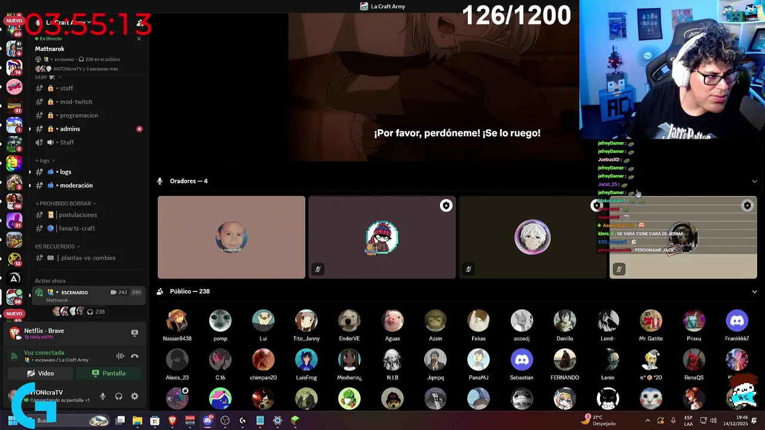Click audience member RenaQS avatar
Viewport: 765px width, 430px height.
coord(694,360)
